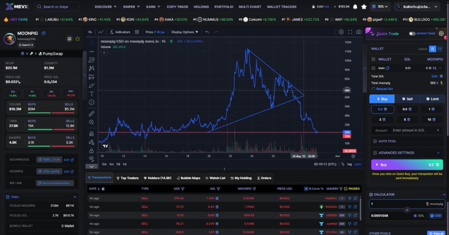Select the 5d chart range
The height and width of the screenshot is (235, 449).
(x=118, y=164)
